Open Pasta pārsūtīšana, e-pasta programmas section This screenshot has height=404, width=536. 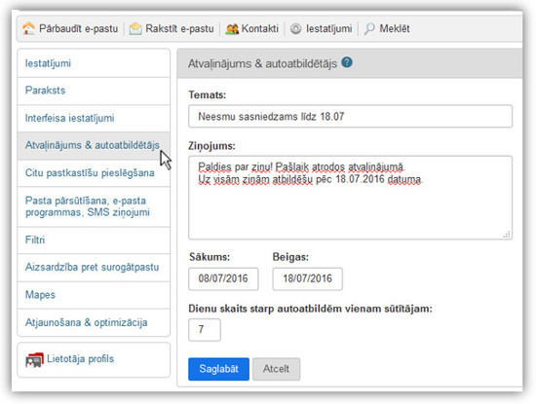[94, 206]
